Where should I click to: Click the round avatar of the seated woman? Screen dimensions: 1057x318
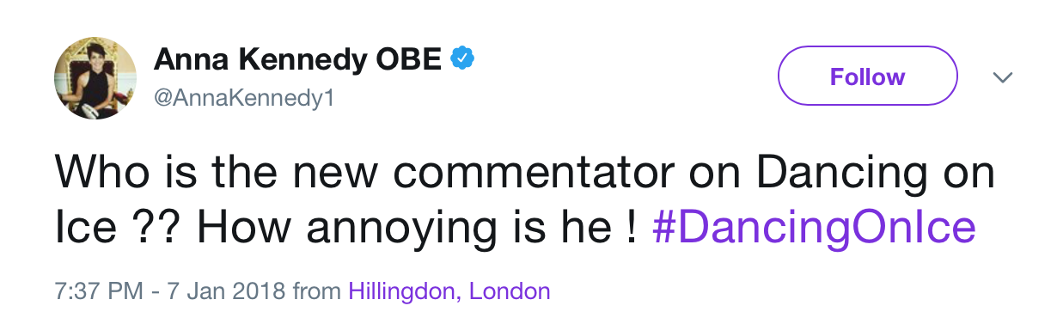97,76
